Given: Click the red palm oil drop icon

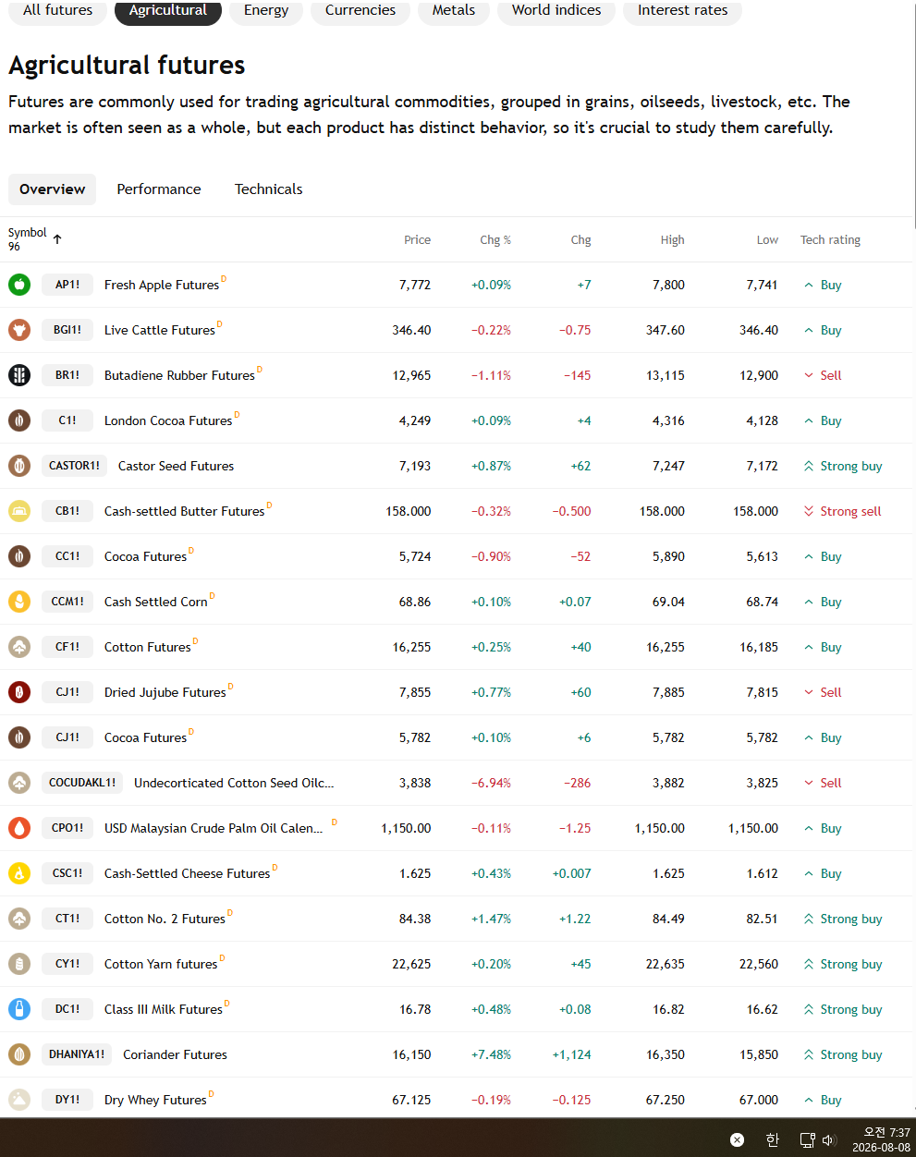Looking at the screenshot, I should click(19, 828).
